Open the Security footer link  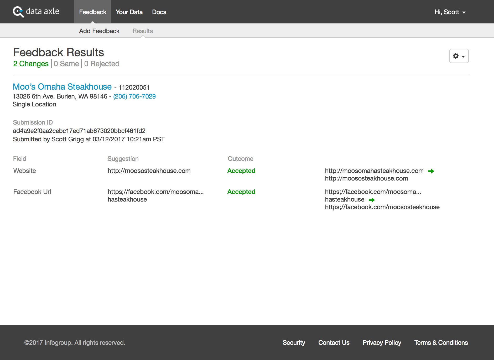[294, 343]
